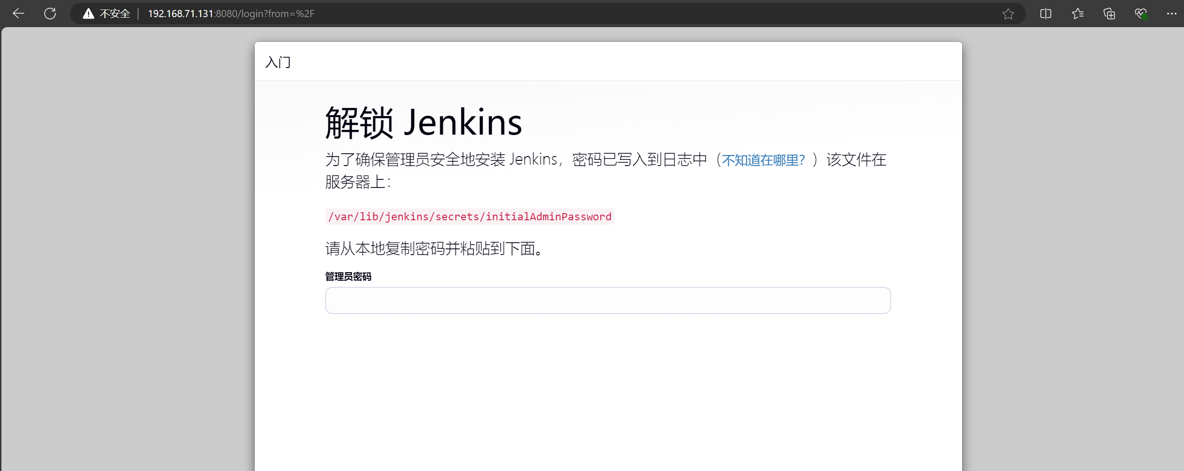Click the not secure warning triangle icon
This screenshot has height=471, width=1184.
coord(88,14)
